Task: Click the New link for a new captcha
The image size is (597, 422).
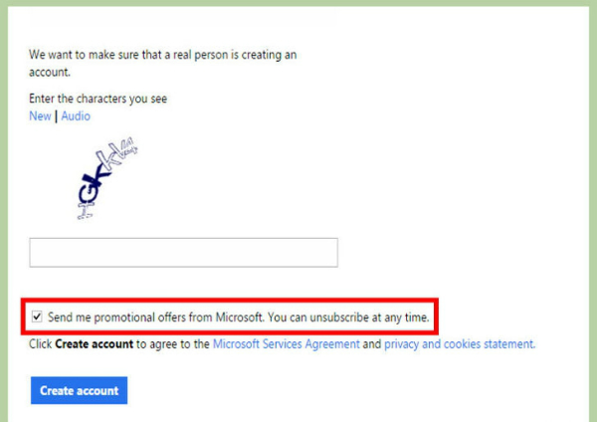Action: click(40, 115)
